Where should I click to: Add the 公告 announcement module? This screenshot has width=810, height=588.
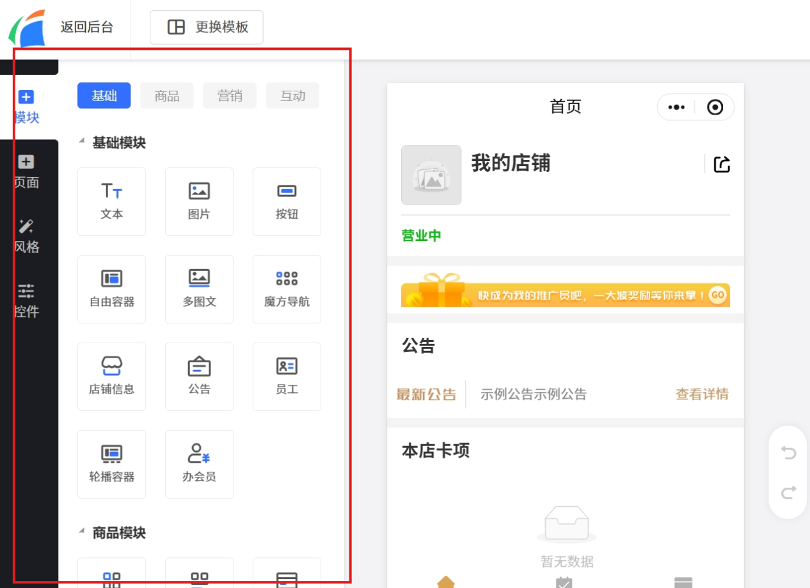pyautogui.click(x=199, y=376)
